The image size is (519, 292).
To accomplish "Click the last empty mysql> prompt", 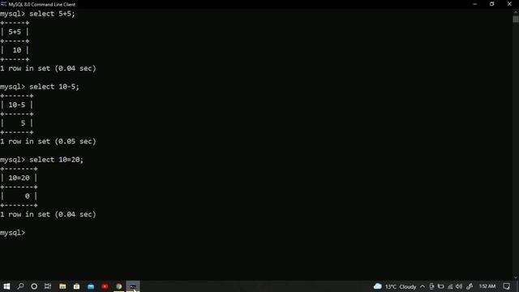I will click(13, 233).
